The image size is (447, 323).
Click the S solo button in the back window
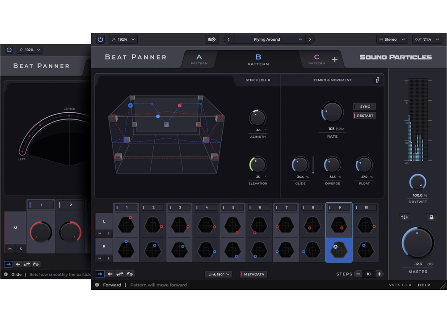tap(21, 249)
